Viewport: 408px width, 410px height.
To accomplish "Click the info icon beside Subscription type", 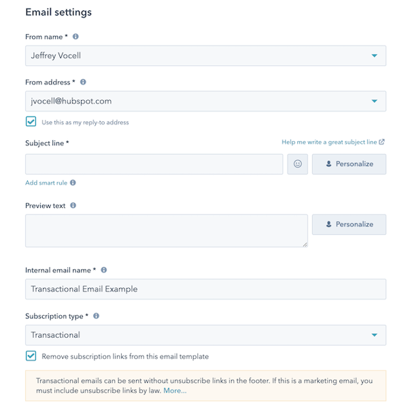I will [96, 316].
